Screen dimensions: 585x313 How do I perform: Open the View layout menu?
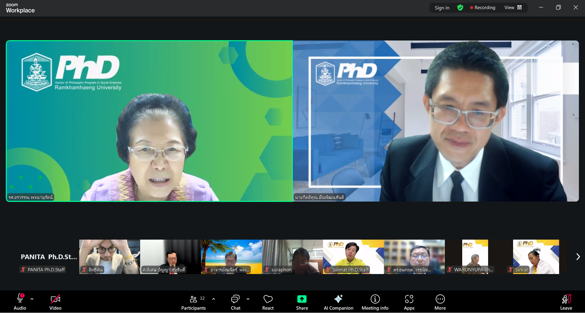(x=513, y=8)
